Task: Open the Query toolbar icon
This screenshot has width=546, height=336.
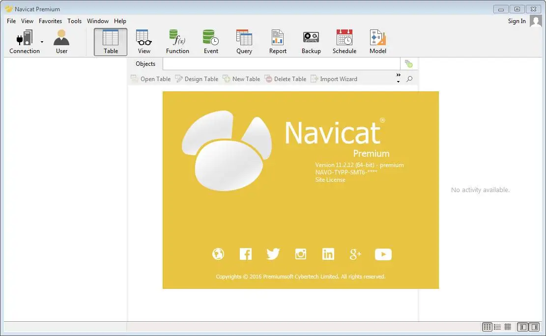Action: tap(244, 42)
